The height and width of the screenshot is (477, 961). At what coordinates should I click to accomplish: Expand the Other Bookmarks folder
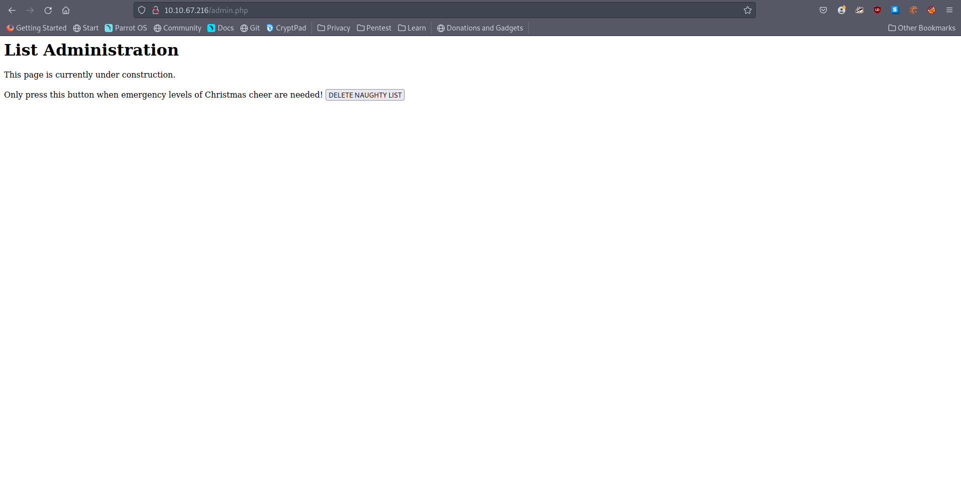pyautogui.click(x=921, y=28)
